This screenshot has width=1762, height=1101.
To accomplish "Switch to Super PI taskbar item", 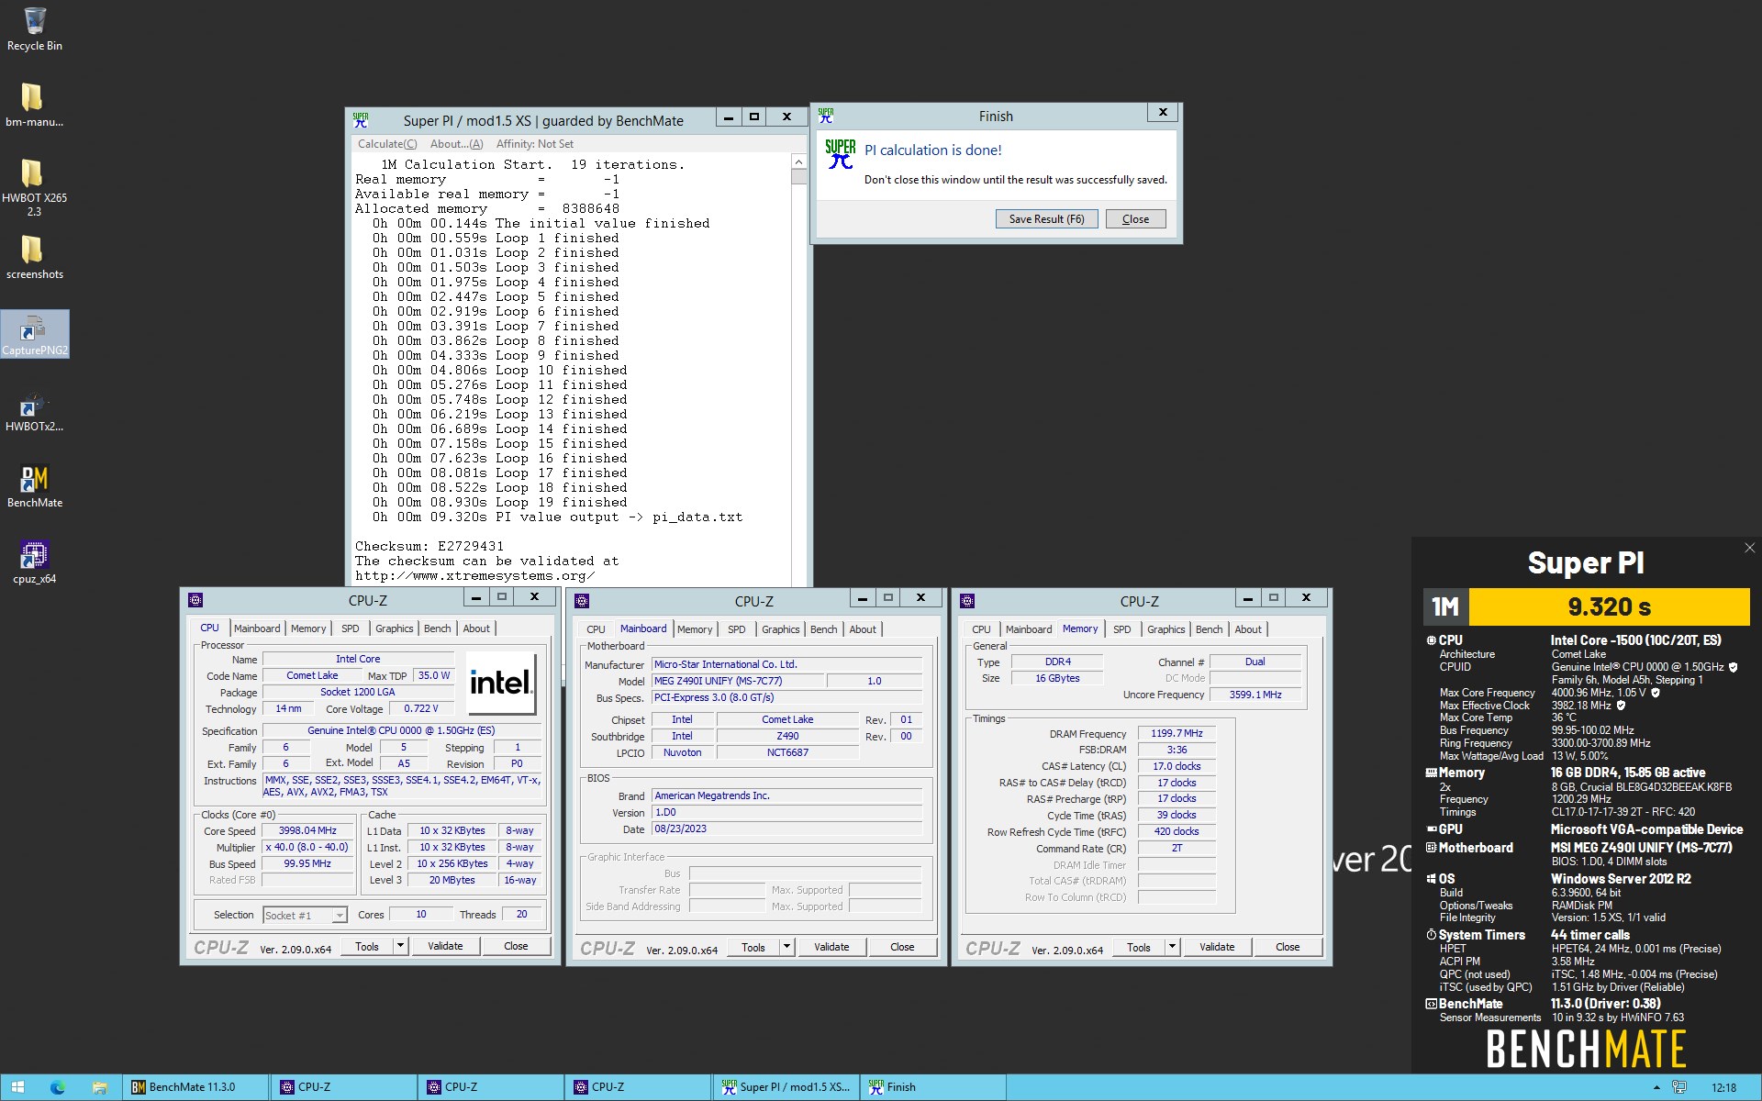I will click(x=786, y=1087).
